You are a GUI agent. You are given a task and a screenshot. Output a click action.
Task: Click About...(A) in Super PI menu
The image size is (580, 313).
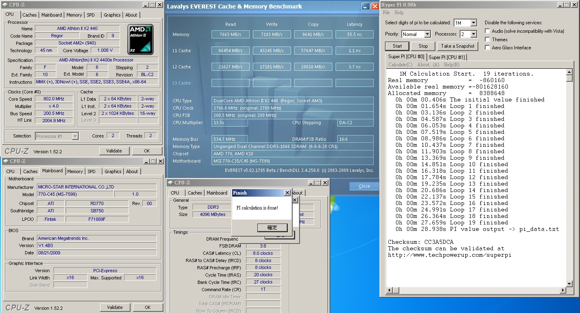tap(428, 65)
